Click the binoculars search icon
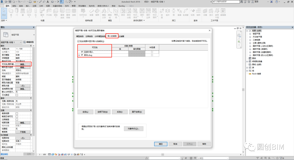The width and height of the screenshot is (294, 160). click(242, 2)
